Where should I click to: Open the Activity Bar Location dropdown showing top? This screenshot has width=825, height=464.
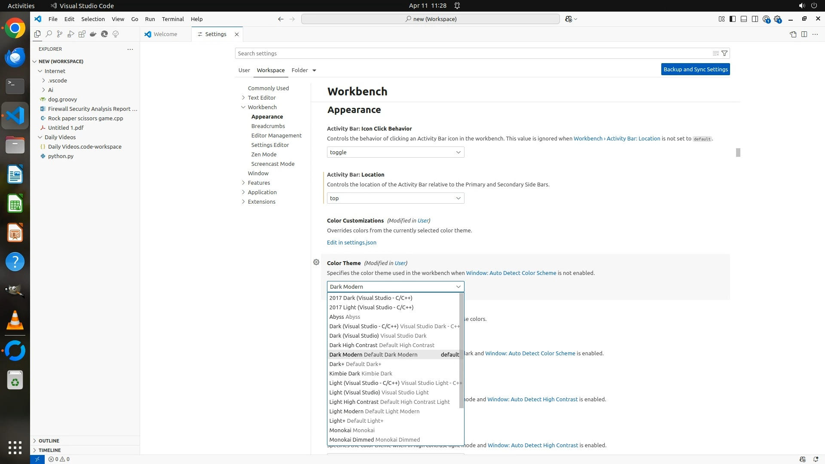pos(395,198)
